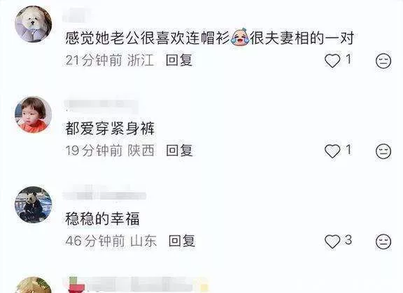Select the comment text 稳稳的幸福
The image size is (403, 293).
[x=102, y=218]
